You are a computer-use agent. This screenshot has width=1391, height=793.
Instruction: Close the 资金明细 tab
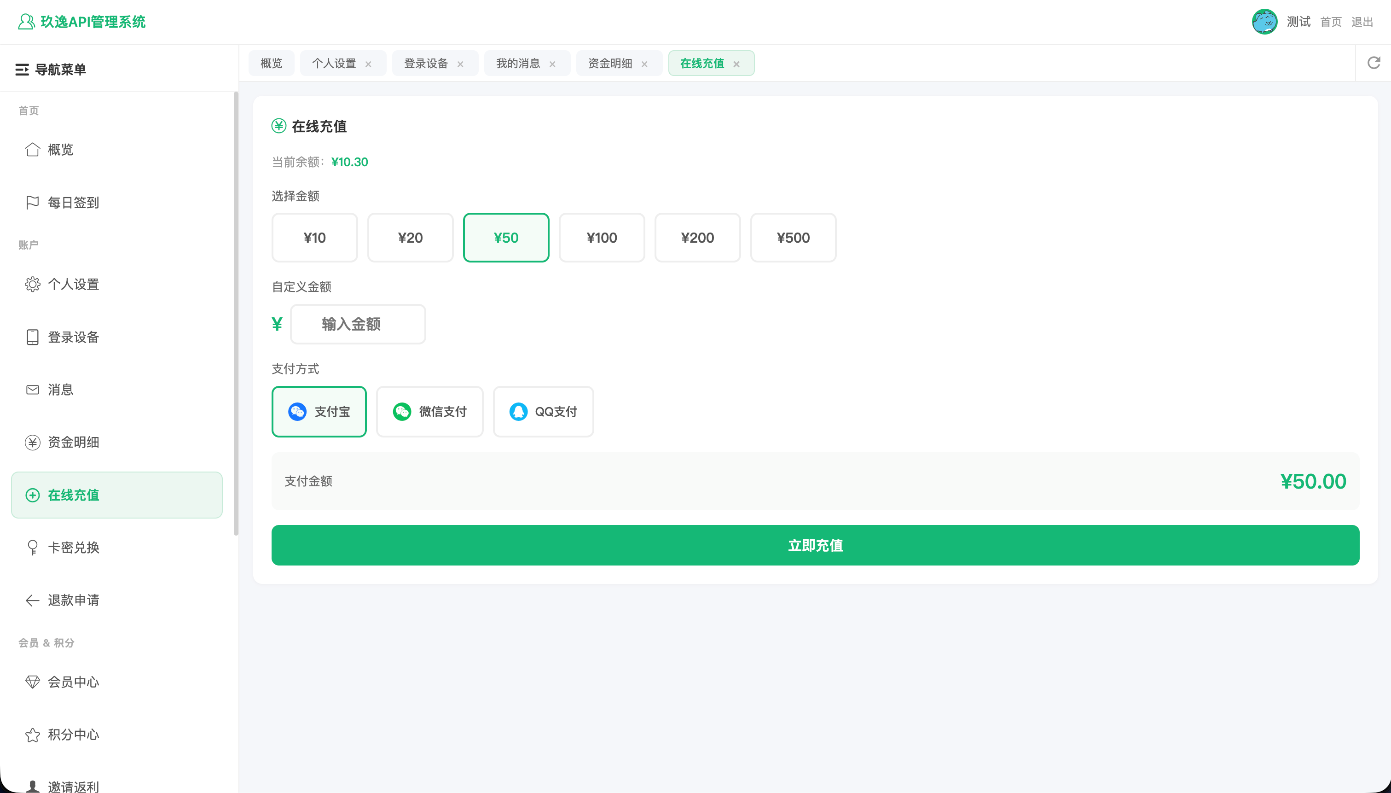(x=644, y=64)
